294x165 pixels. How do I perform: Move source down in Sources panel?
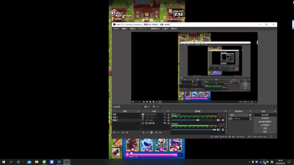point(160,132)
